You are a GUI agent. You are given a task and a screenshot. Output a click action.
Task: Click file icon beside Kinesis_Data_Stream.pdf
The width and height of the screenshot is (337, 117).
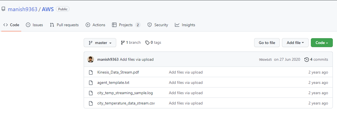(91, 72)
